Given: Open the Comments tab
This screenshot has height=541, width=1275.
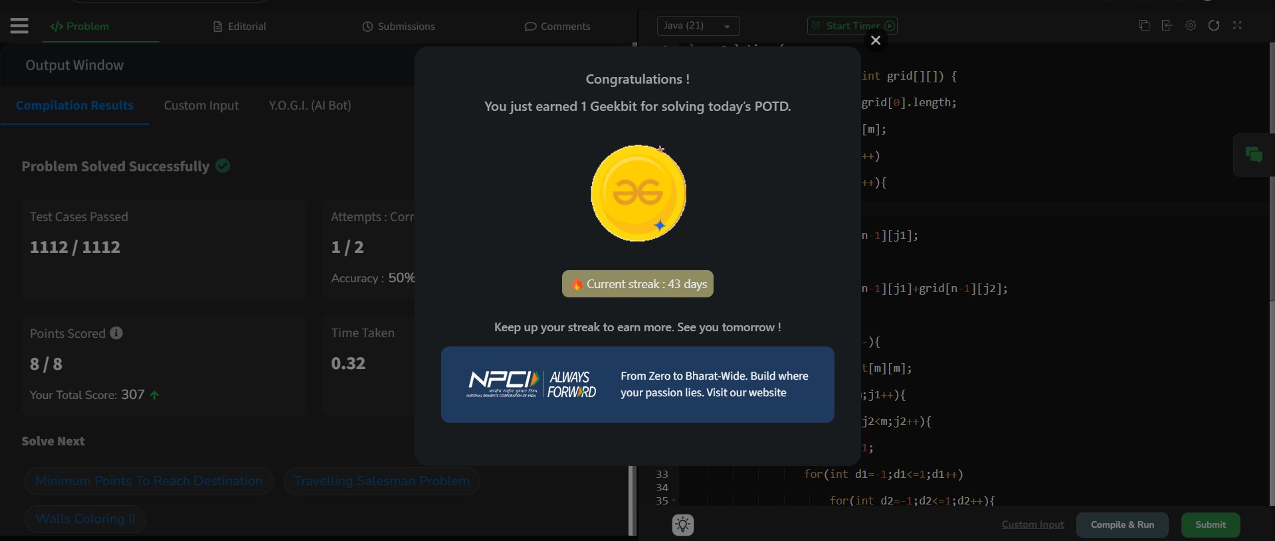Looking at the screenshot, I should [557, 27].
